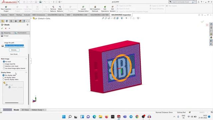The image size is (213, 120).
Task: Select No mask option
Action: click(4, 62)
